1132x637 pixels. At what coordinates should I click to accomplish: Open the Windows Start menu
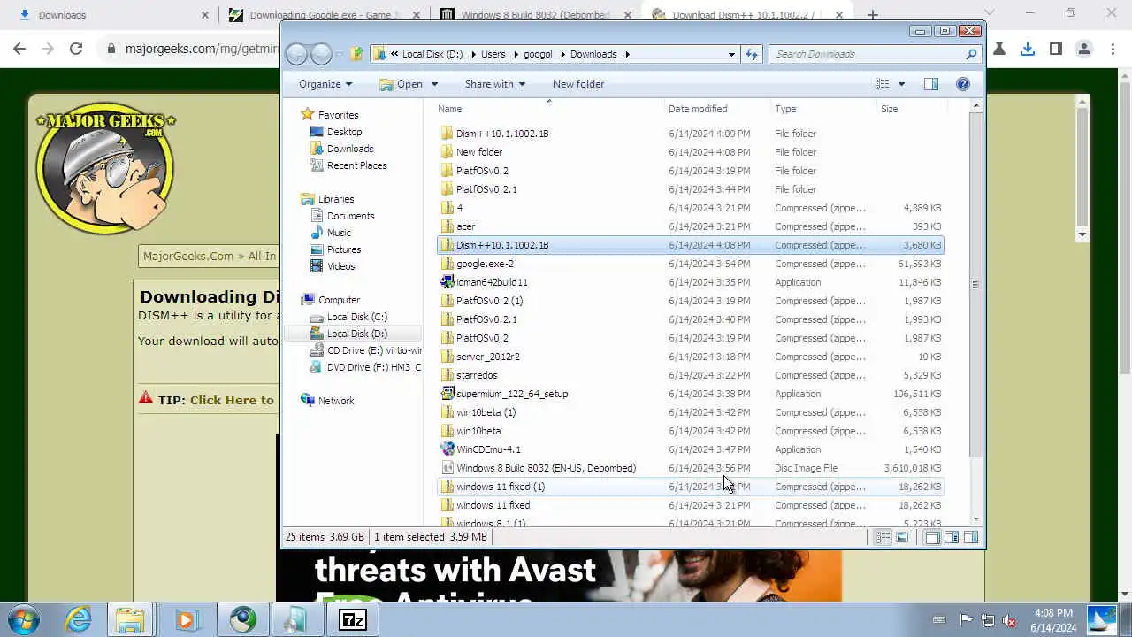tap(24, 619)
